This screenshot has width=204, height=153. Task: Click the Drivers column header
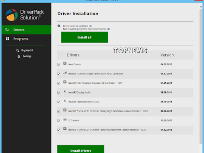[73, 55]
